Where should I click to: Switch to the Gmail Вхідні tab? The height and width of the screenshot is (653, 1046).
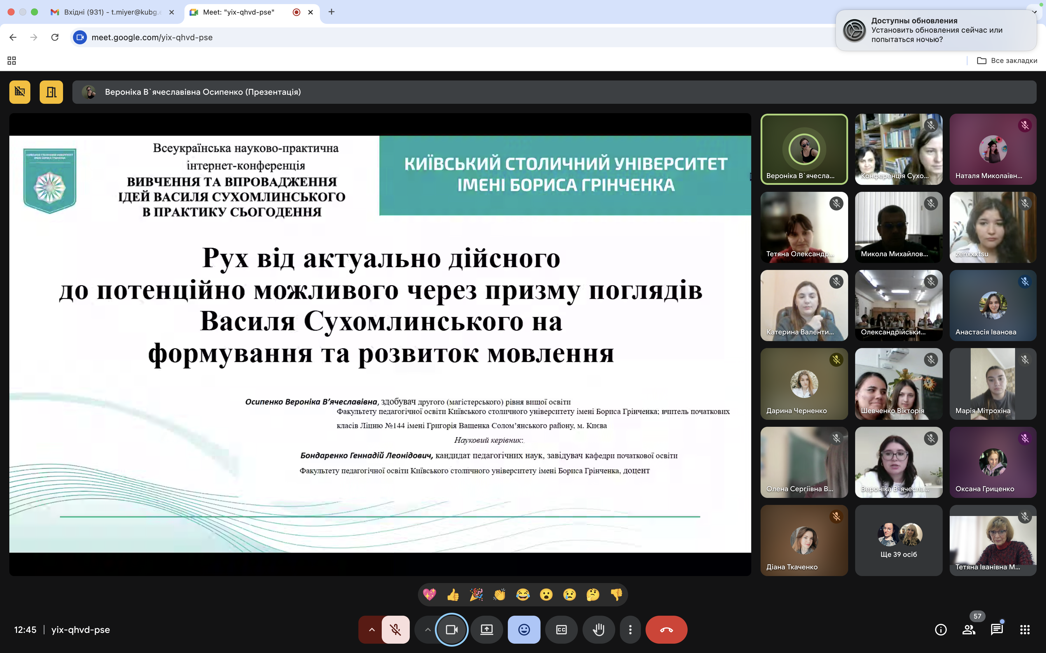(x=111, y=12)
